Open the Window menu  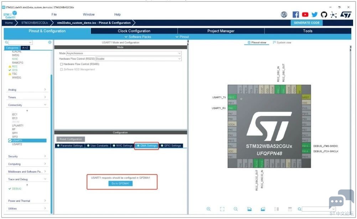[x=89, y=14]
